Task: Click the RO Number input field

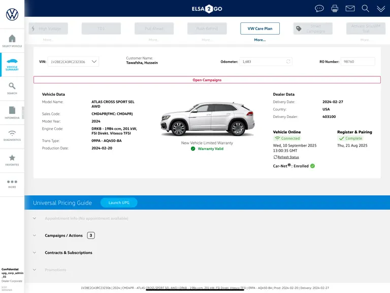Action: coord(357,62)
